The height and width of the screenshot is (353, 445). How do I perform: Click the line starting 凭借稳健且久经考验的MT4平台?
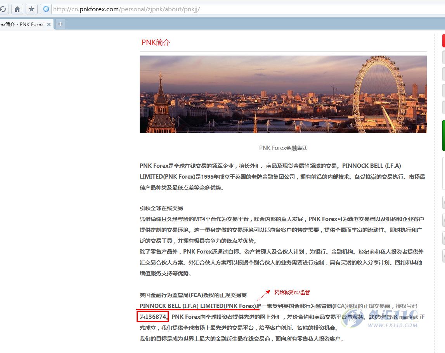(282, 219)
